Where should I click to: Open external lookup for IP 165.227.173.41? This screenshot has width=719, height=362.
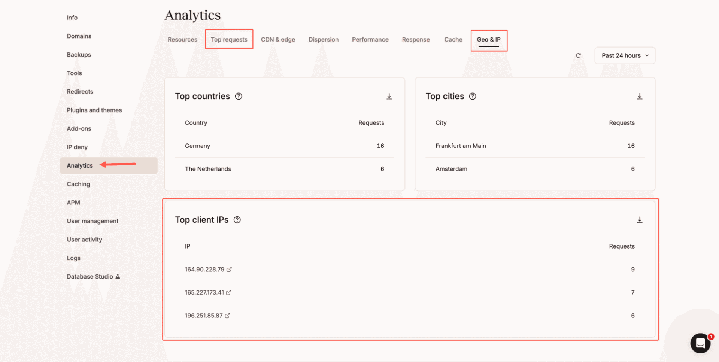229,292
